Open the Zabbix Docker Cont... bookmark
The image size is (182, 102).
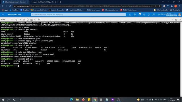pyautogui.click(x=128, y=10)
